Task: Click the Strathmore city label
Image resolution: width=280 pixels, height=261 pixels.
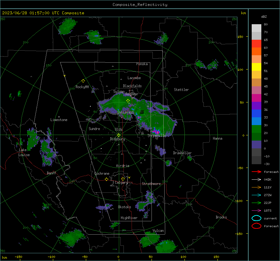Action: click(151, 184)
